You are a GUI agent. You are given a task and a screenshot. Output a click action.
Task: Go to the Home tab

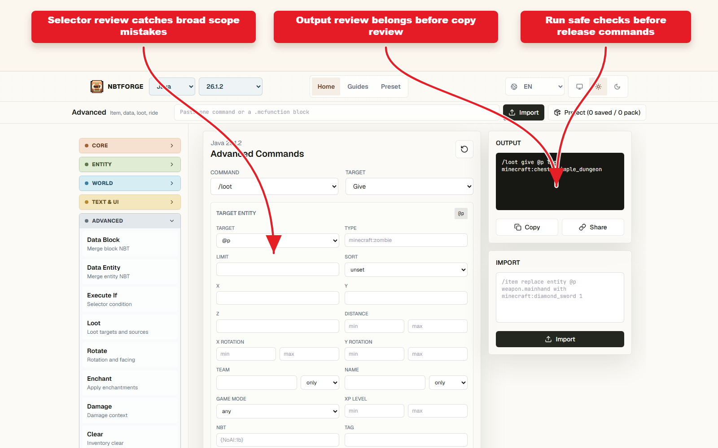326,86
